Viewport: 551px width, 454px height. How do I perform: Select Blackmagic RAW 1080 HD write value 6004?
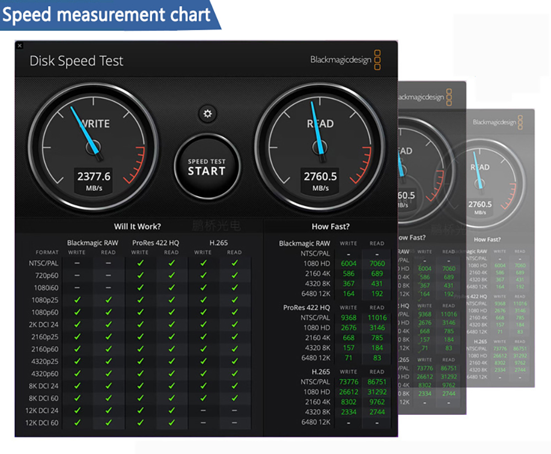click(x=348, y=264)
